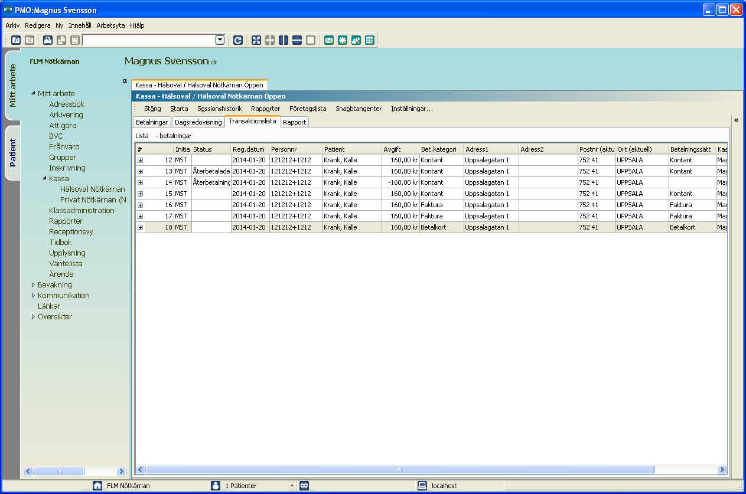Screen dimensions: 746x494
Task: Click the Stäng button
Action: coord(152,109)
